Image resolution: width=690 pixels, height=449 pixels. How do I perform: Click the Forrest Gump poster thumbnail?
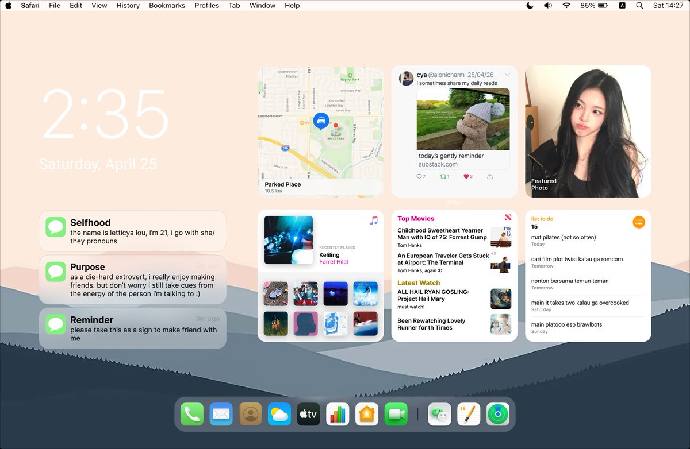501,237
